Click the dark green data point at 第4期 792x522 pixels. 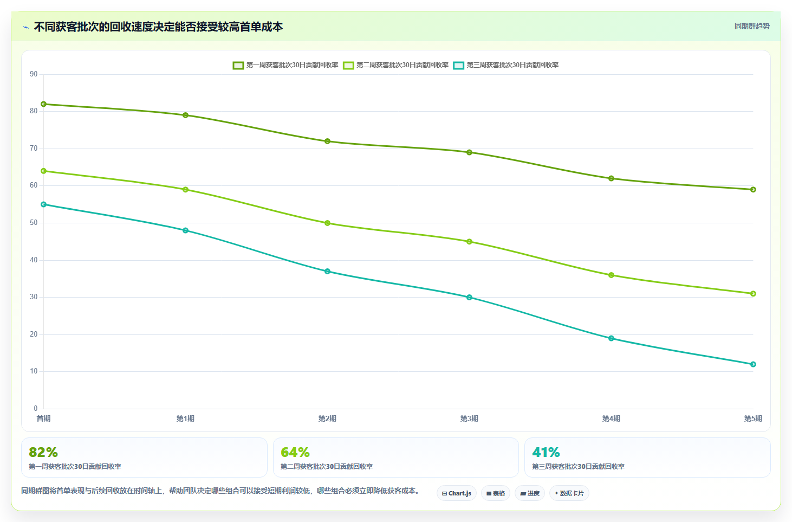611,178
